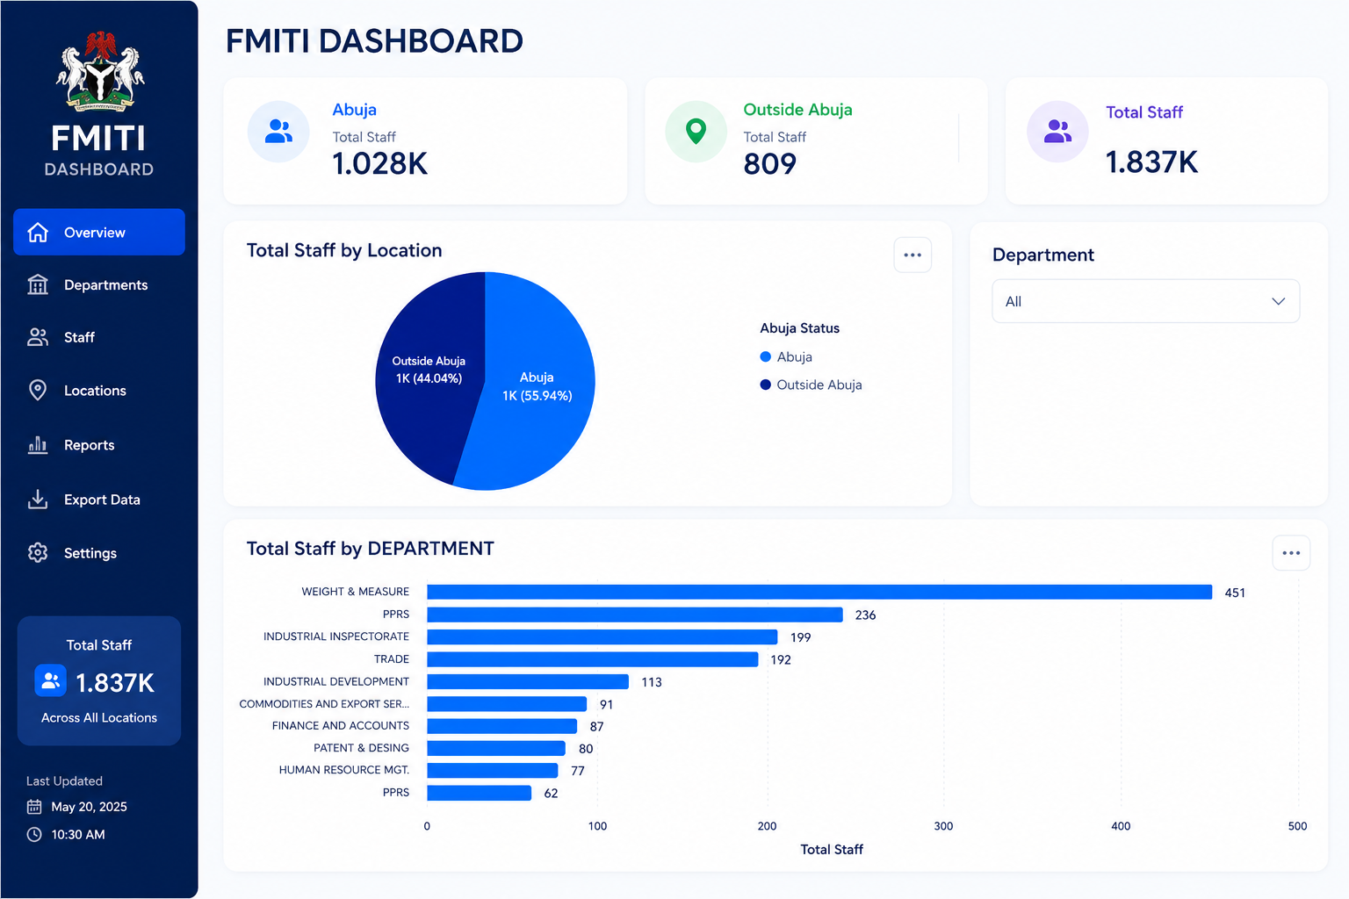Click the Staff people icon in sidebar

(38, 337)
